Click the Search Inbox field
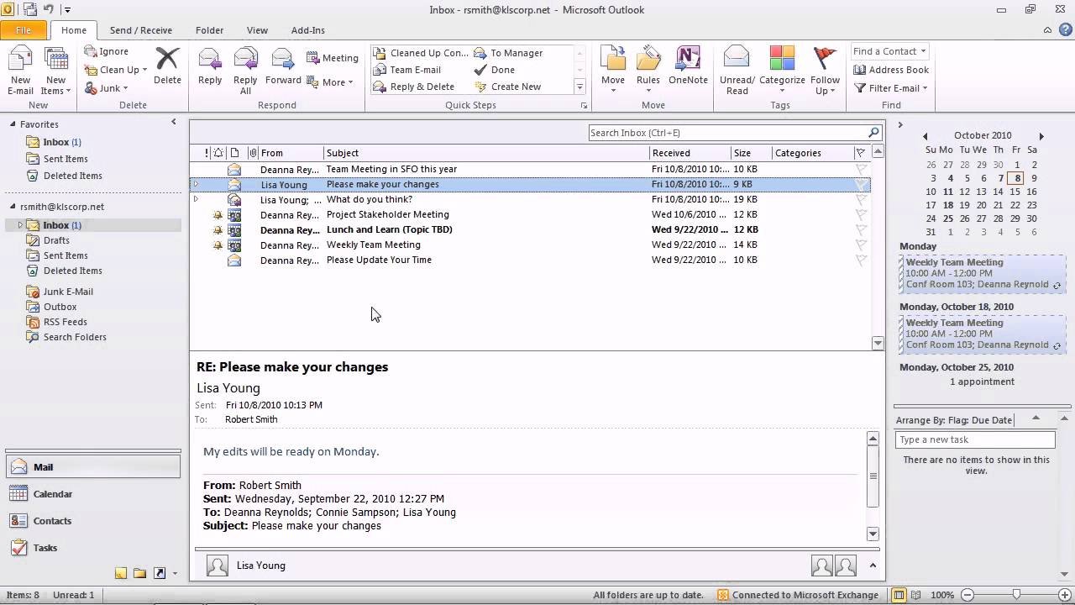 (x=726, y=133)
